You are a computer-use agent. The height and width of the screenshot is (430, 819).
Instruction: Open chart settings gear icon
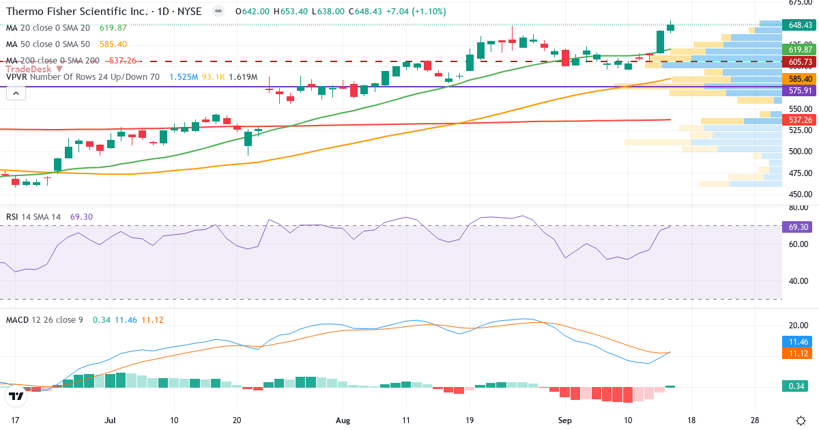[x=800, y=420]
